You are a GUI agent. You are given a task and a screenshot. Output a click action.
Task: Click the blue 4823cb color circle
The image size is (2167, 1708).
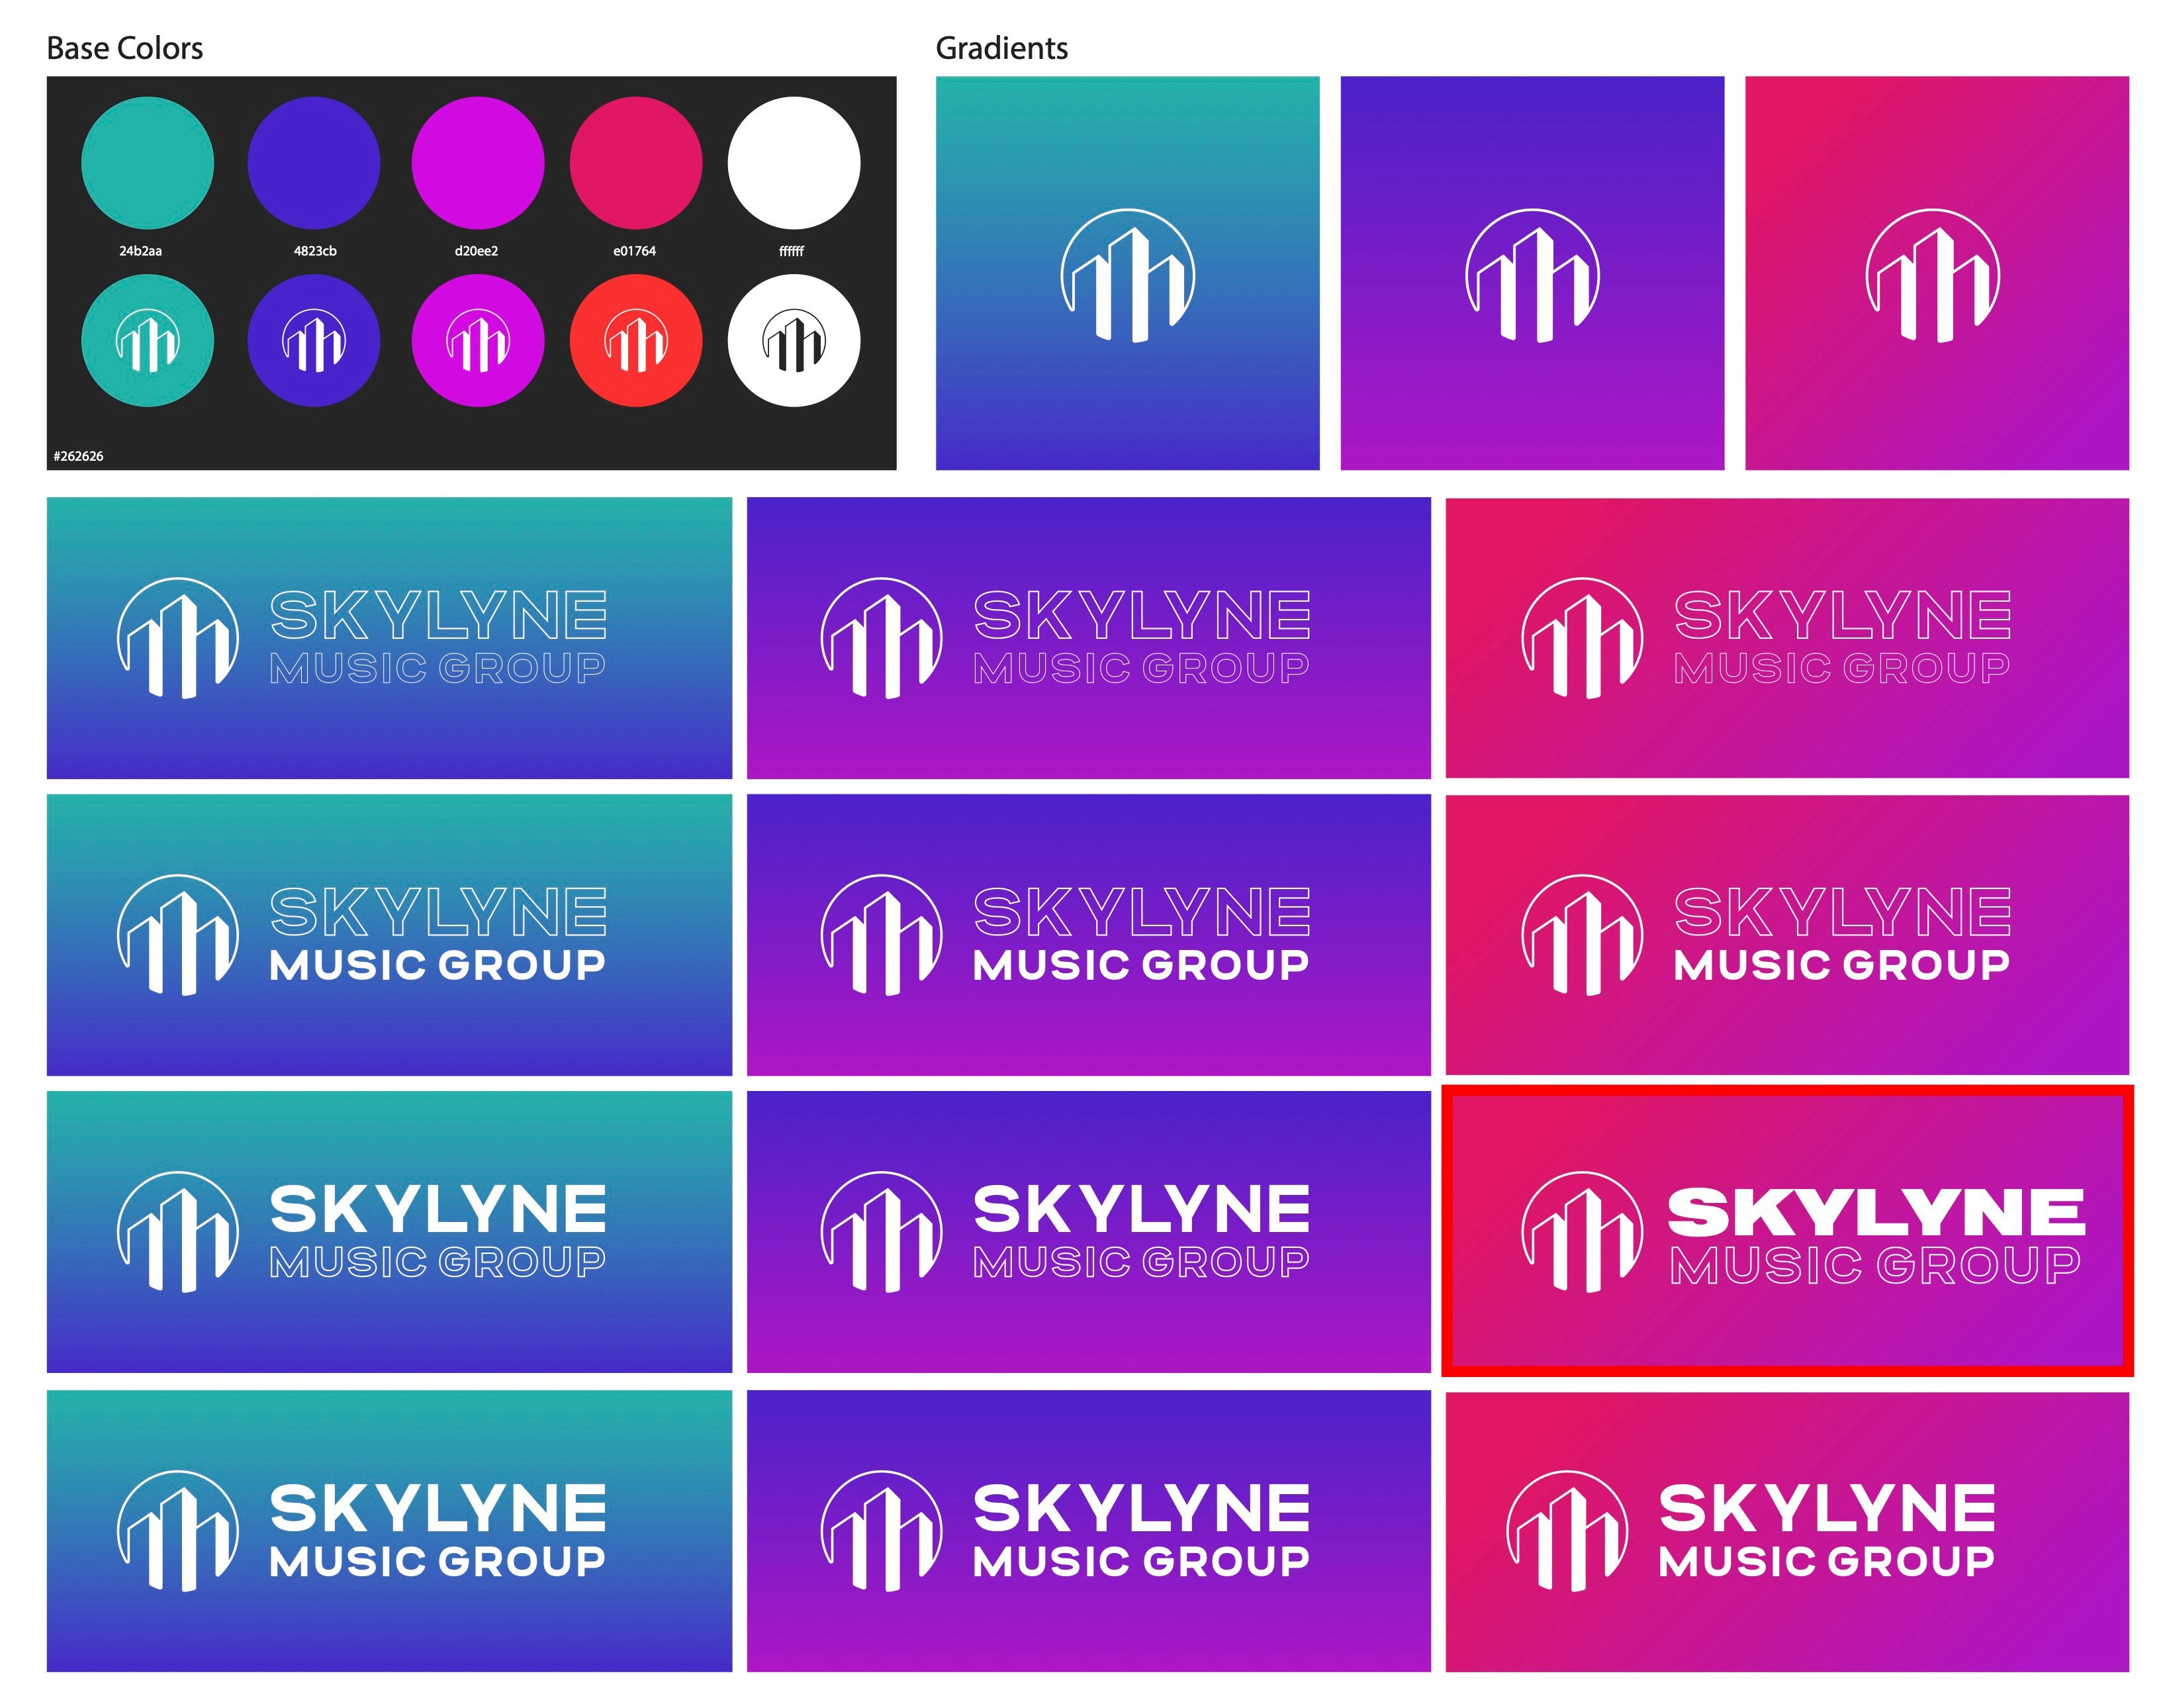(314, 163)
